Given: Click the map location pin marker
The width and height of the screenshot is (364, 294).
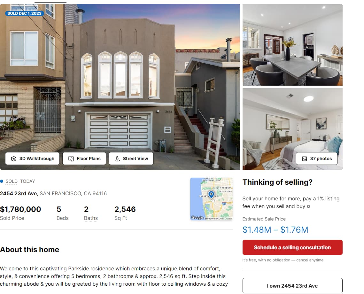Looking at the screenshot, I should point(211,194).
